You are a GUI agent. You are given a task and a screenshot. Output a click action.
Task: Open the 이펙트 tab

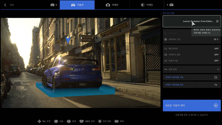146,5
